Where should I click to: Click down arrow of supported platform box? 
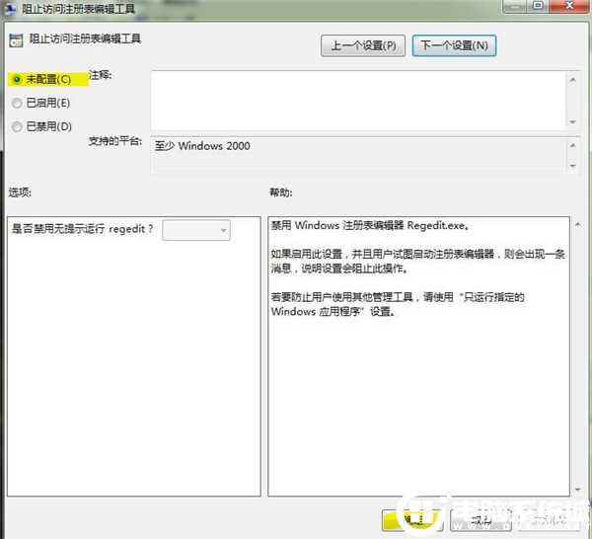tap(572, 166)
